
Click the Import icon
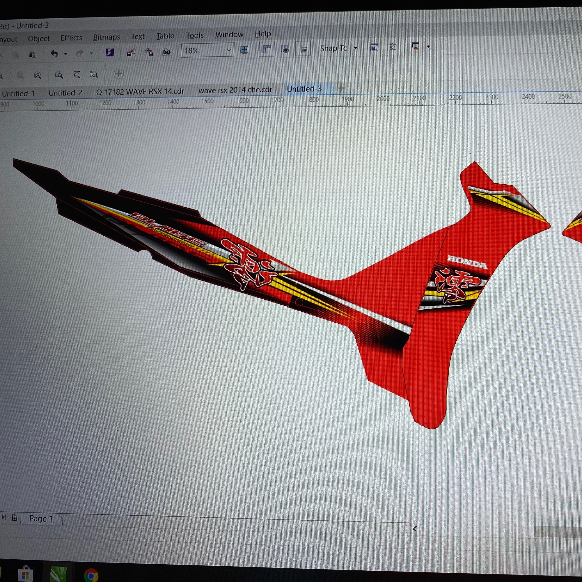tap(131, 52)
